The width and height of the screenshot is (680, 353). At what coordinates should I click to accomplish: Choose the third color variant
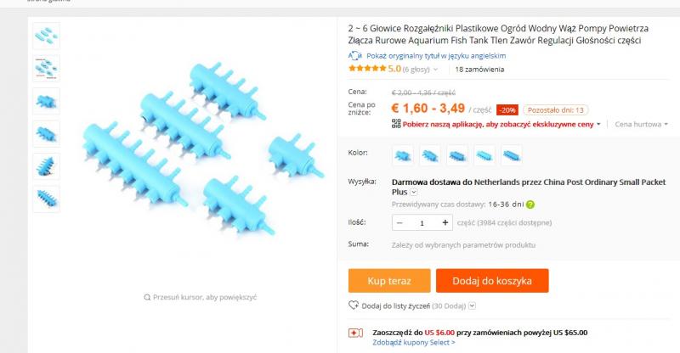[457, 154]
